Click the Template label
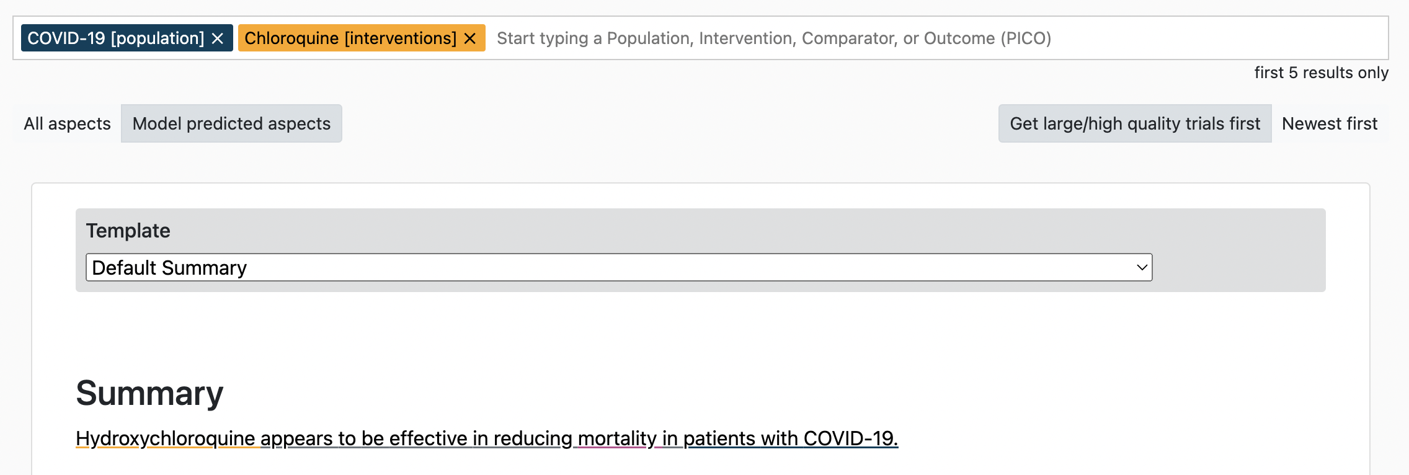 pos(128,231)
